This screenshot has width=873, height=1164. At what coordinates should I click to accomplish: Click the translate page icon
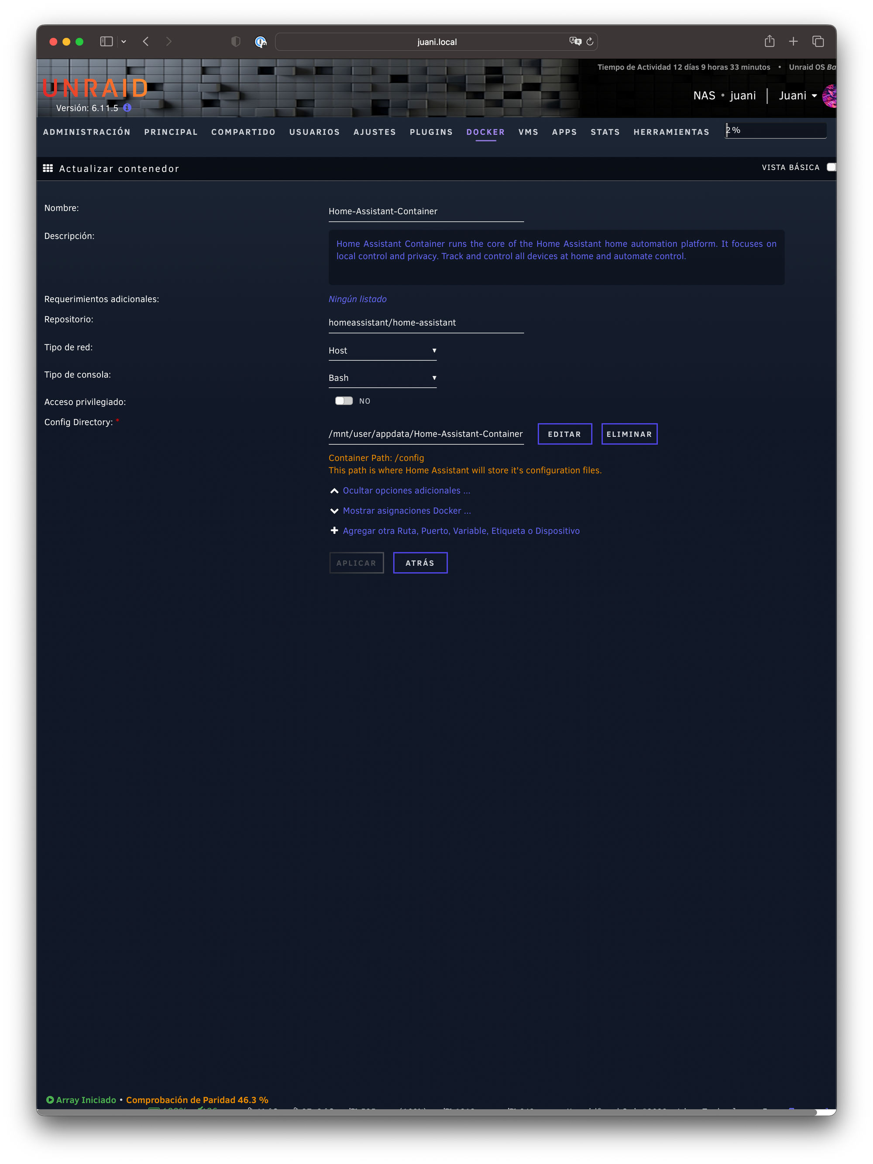[575, 41]
